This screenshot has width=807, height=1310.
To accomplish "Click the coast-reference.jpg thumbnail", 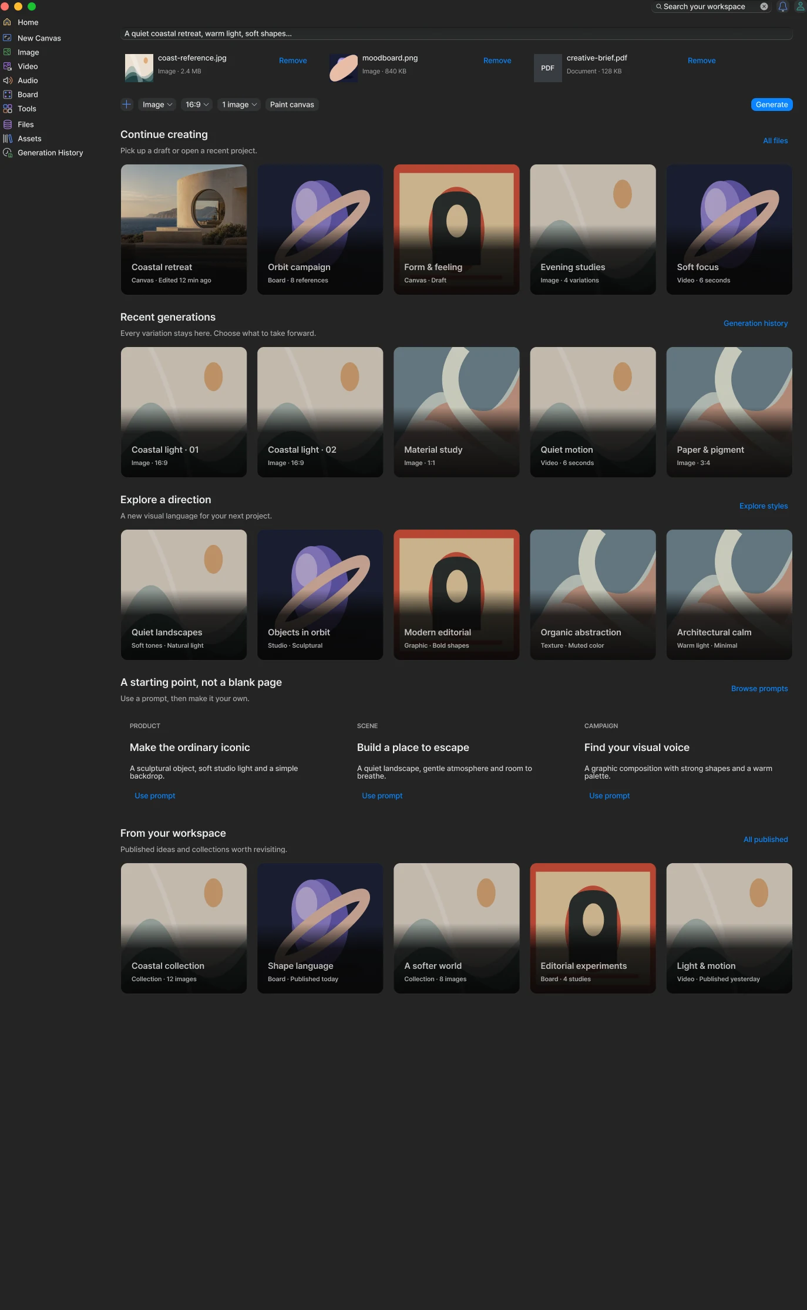I will 139,68.
